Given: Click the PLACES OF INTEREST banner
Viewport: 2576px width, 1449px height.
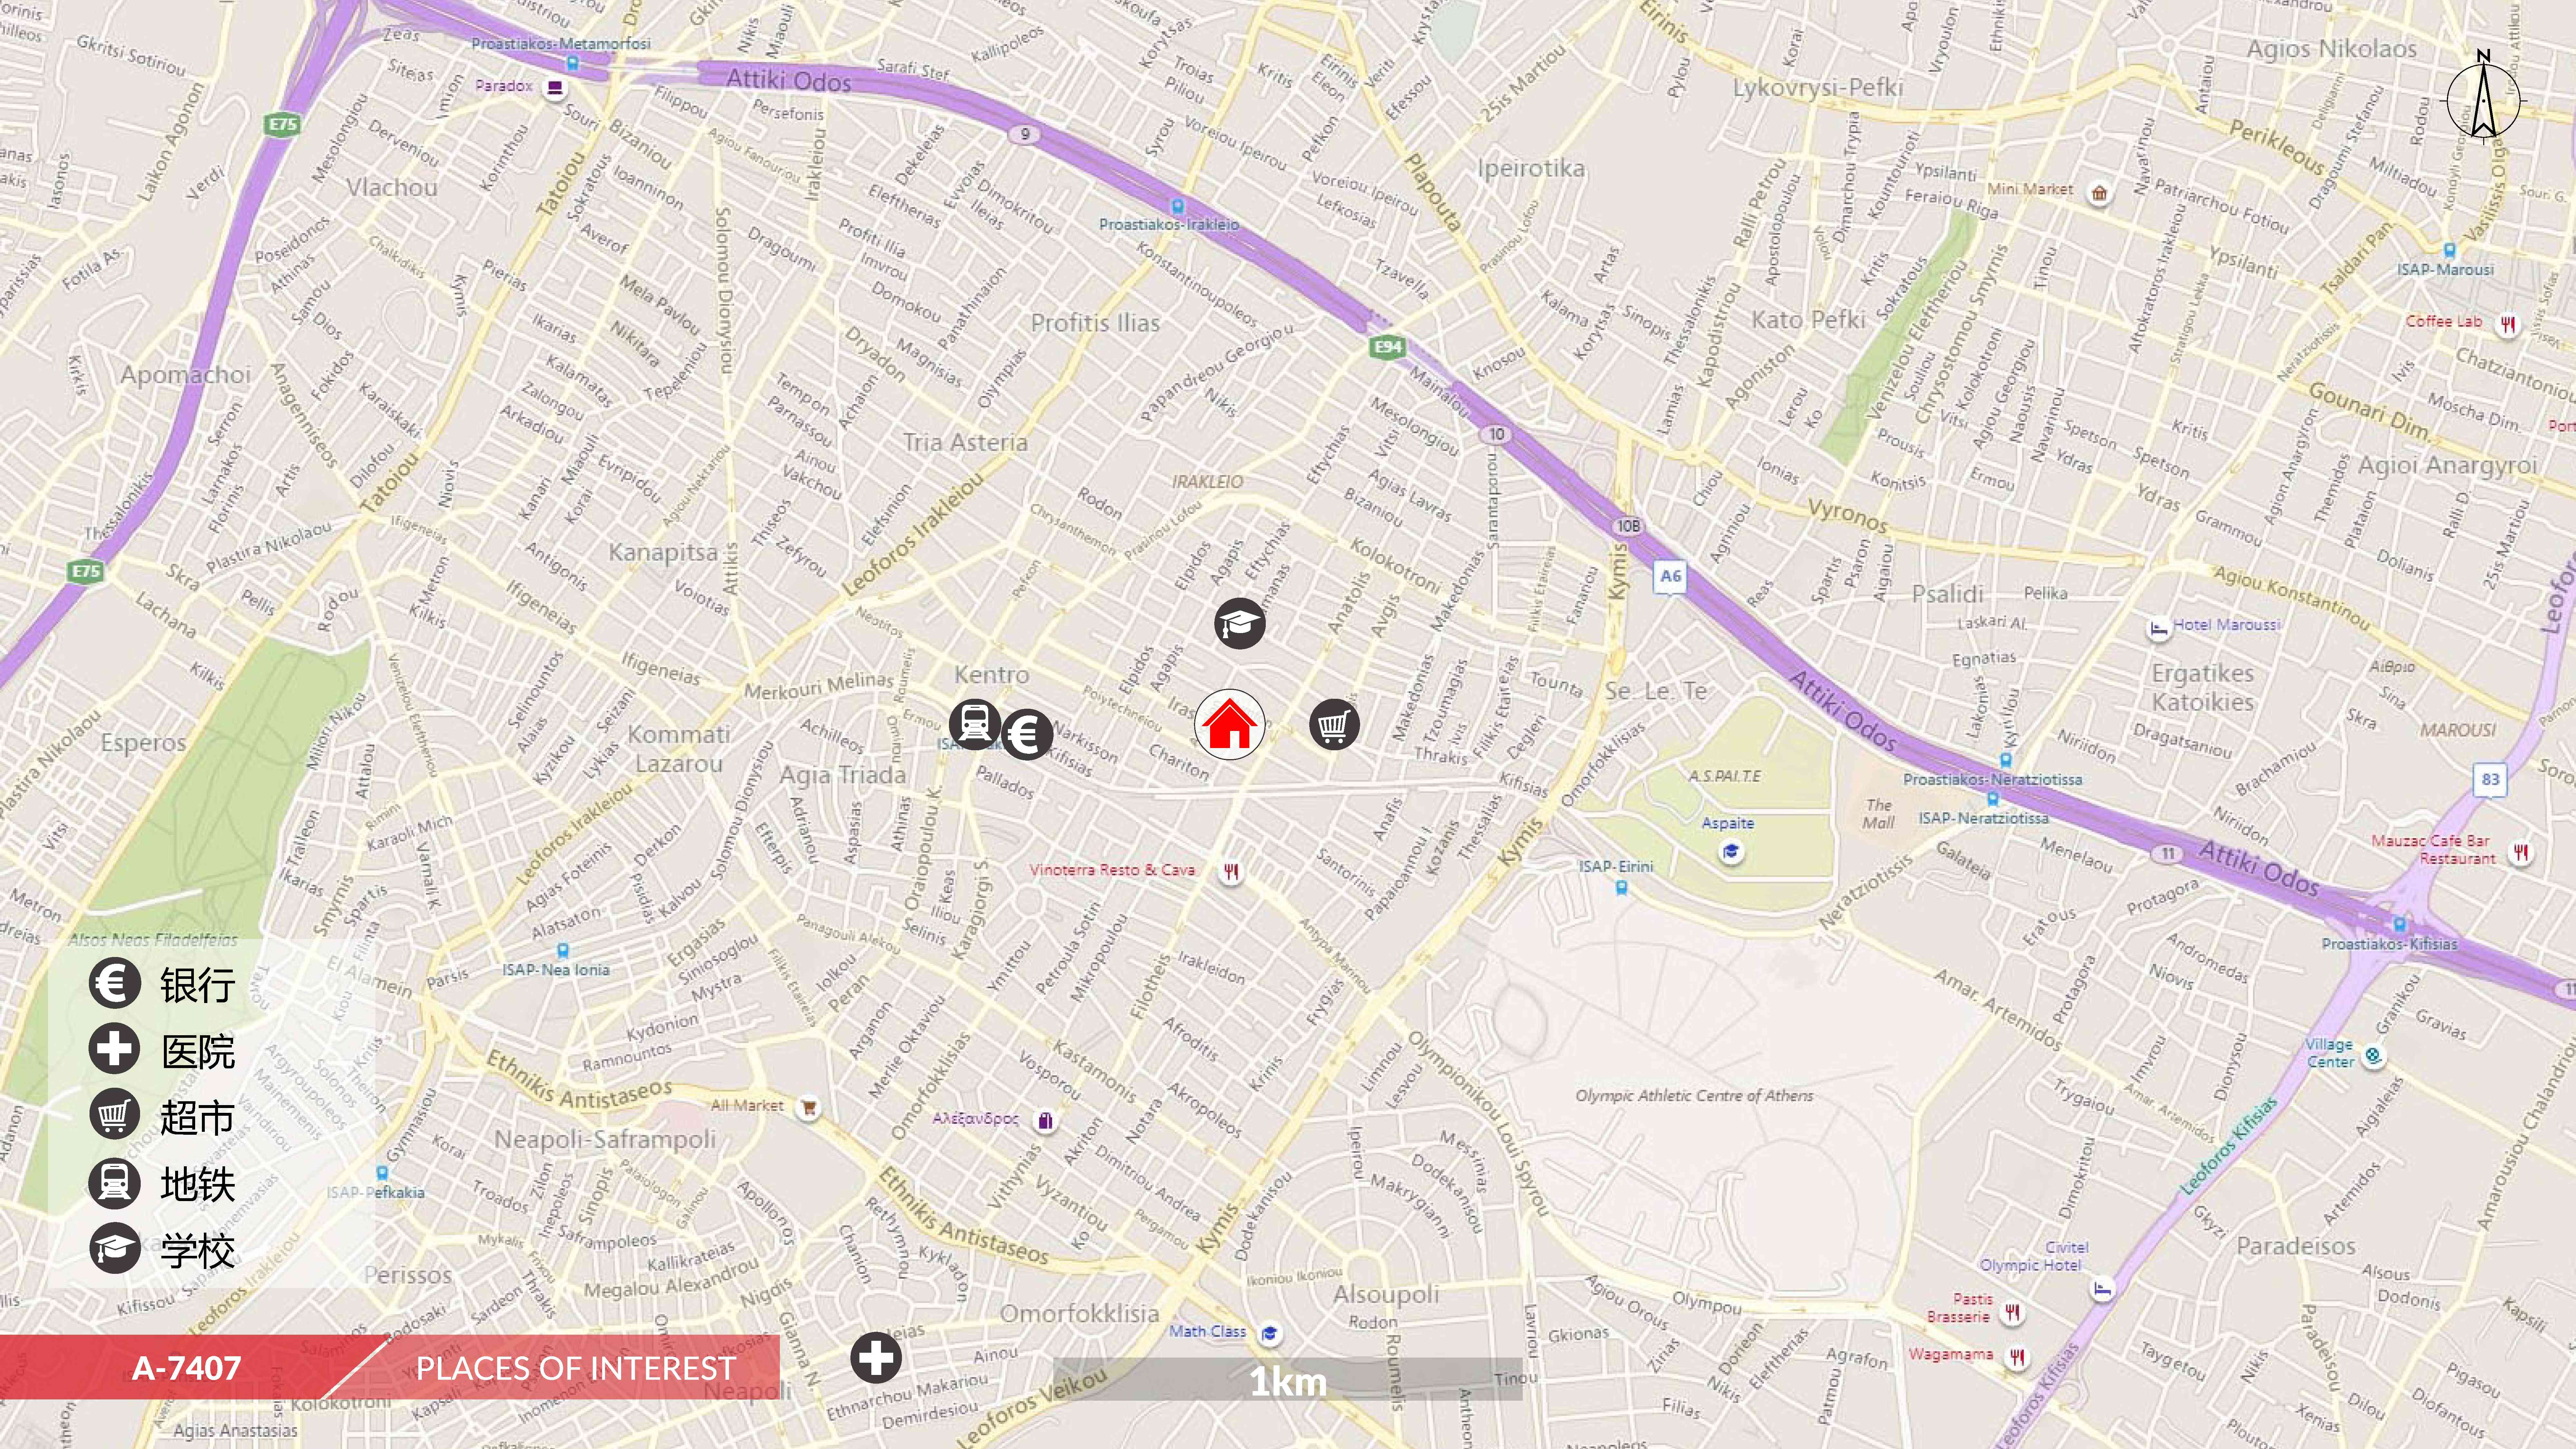Looking at the screenshot, I should (576, 1367).
